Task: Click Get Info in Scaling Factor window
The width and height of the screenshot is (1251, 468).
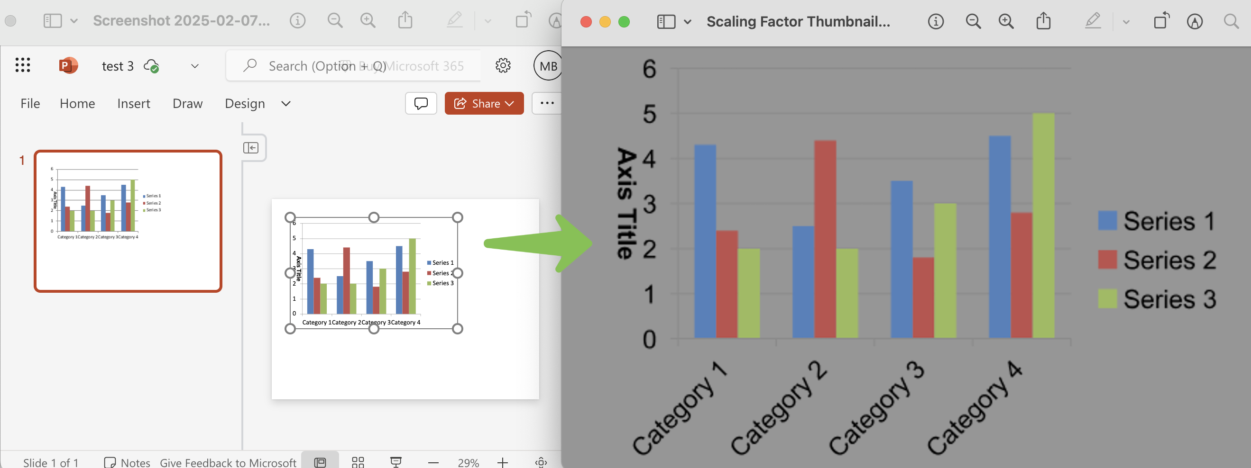Action: pyautogui.click(x=935, y=22)
